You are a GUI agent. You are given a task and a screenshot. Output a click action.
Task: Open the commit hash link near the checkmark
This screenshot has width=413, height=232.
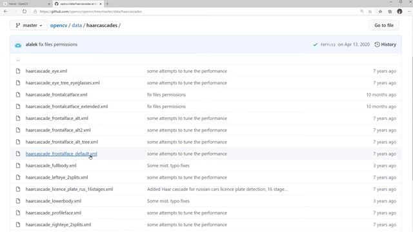328,44
